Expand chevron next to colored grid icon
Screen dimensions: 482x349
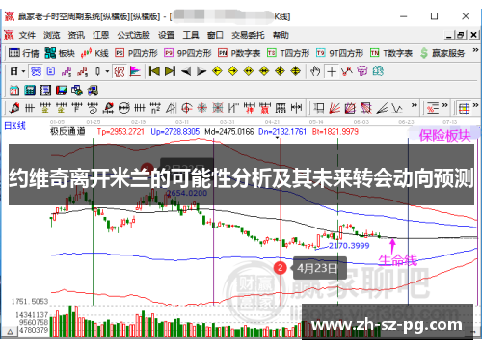(x=476, y=105)
